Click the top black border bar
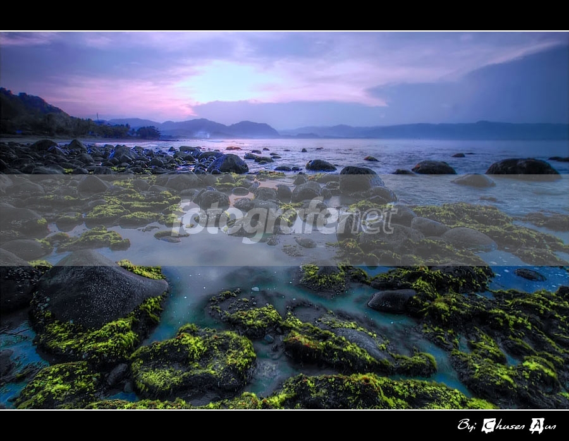The height and width of the screenshot is (441, 569). coord(284,15)
